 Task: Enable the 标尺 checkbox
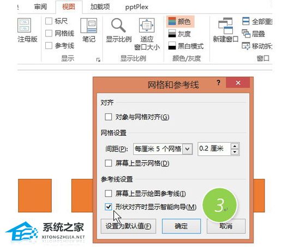(49, 21)
